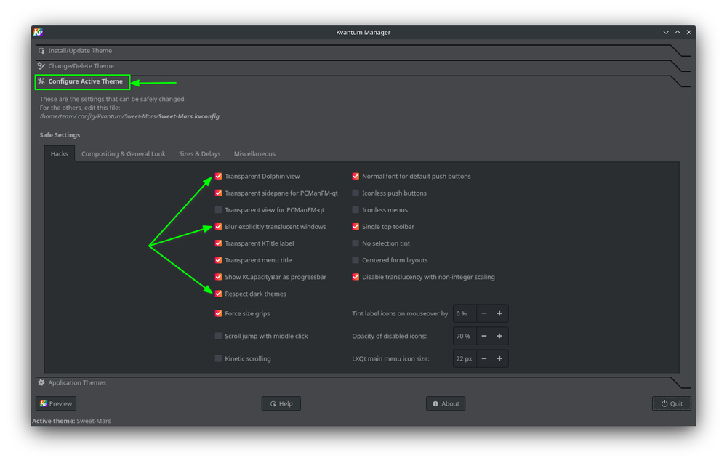The image size is (727, 463).
Task: Click the brushes icon beside Change/Delete Theme
Action: [x=41, y=65]
